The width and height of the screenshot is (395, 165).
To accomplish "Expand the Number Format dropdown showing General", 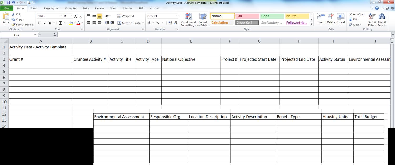I will click(x=176, y=16).
